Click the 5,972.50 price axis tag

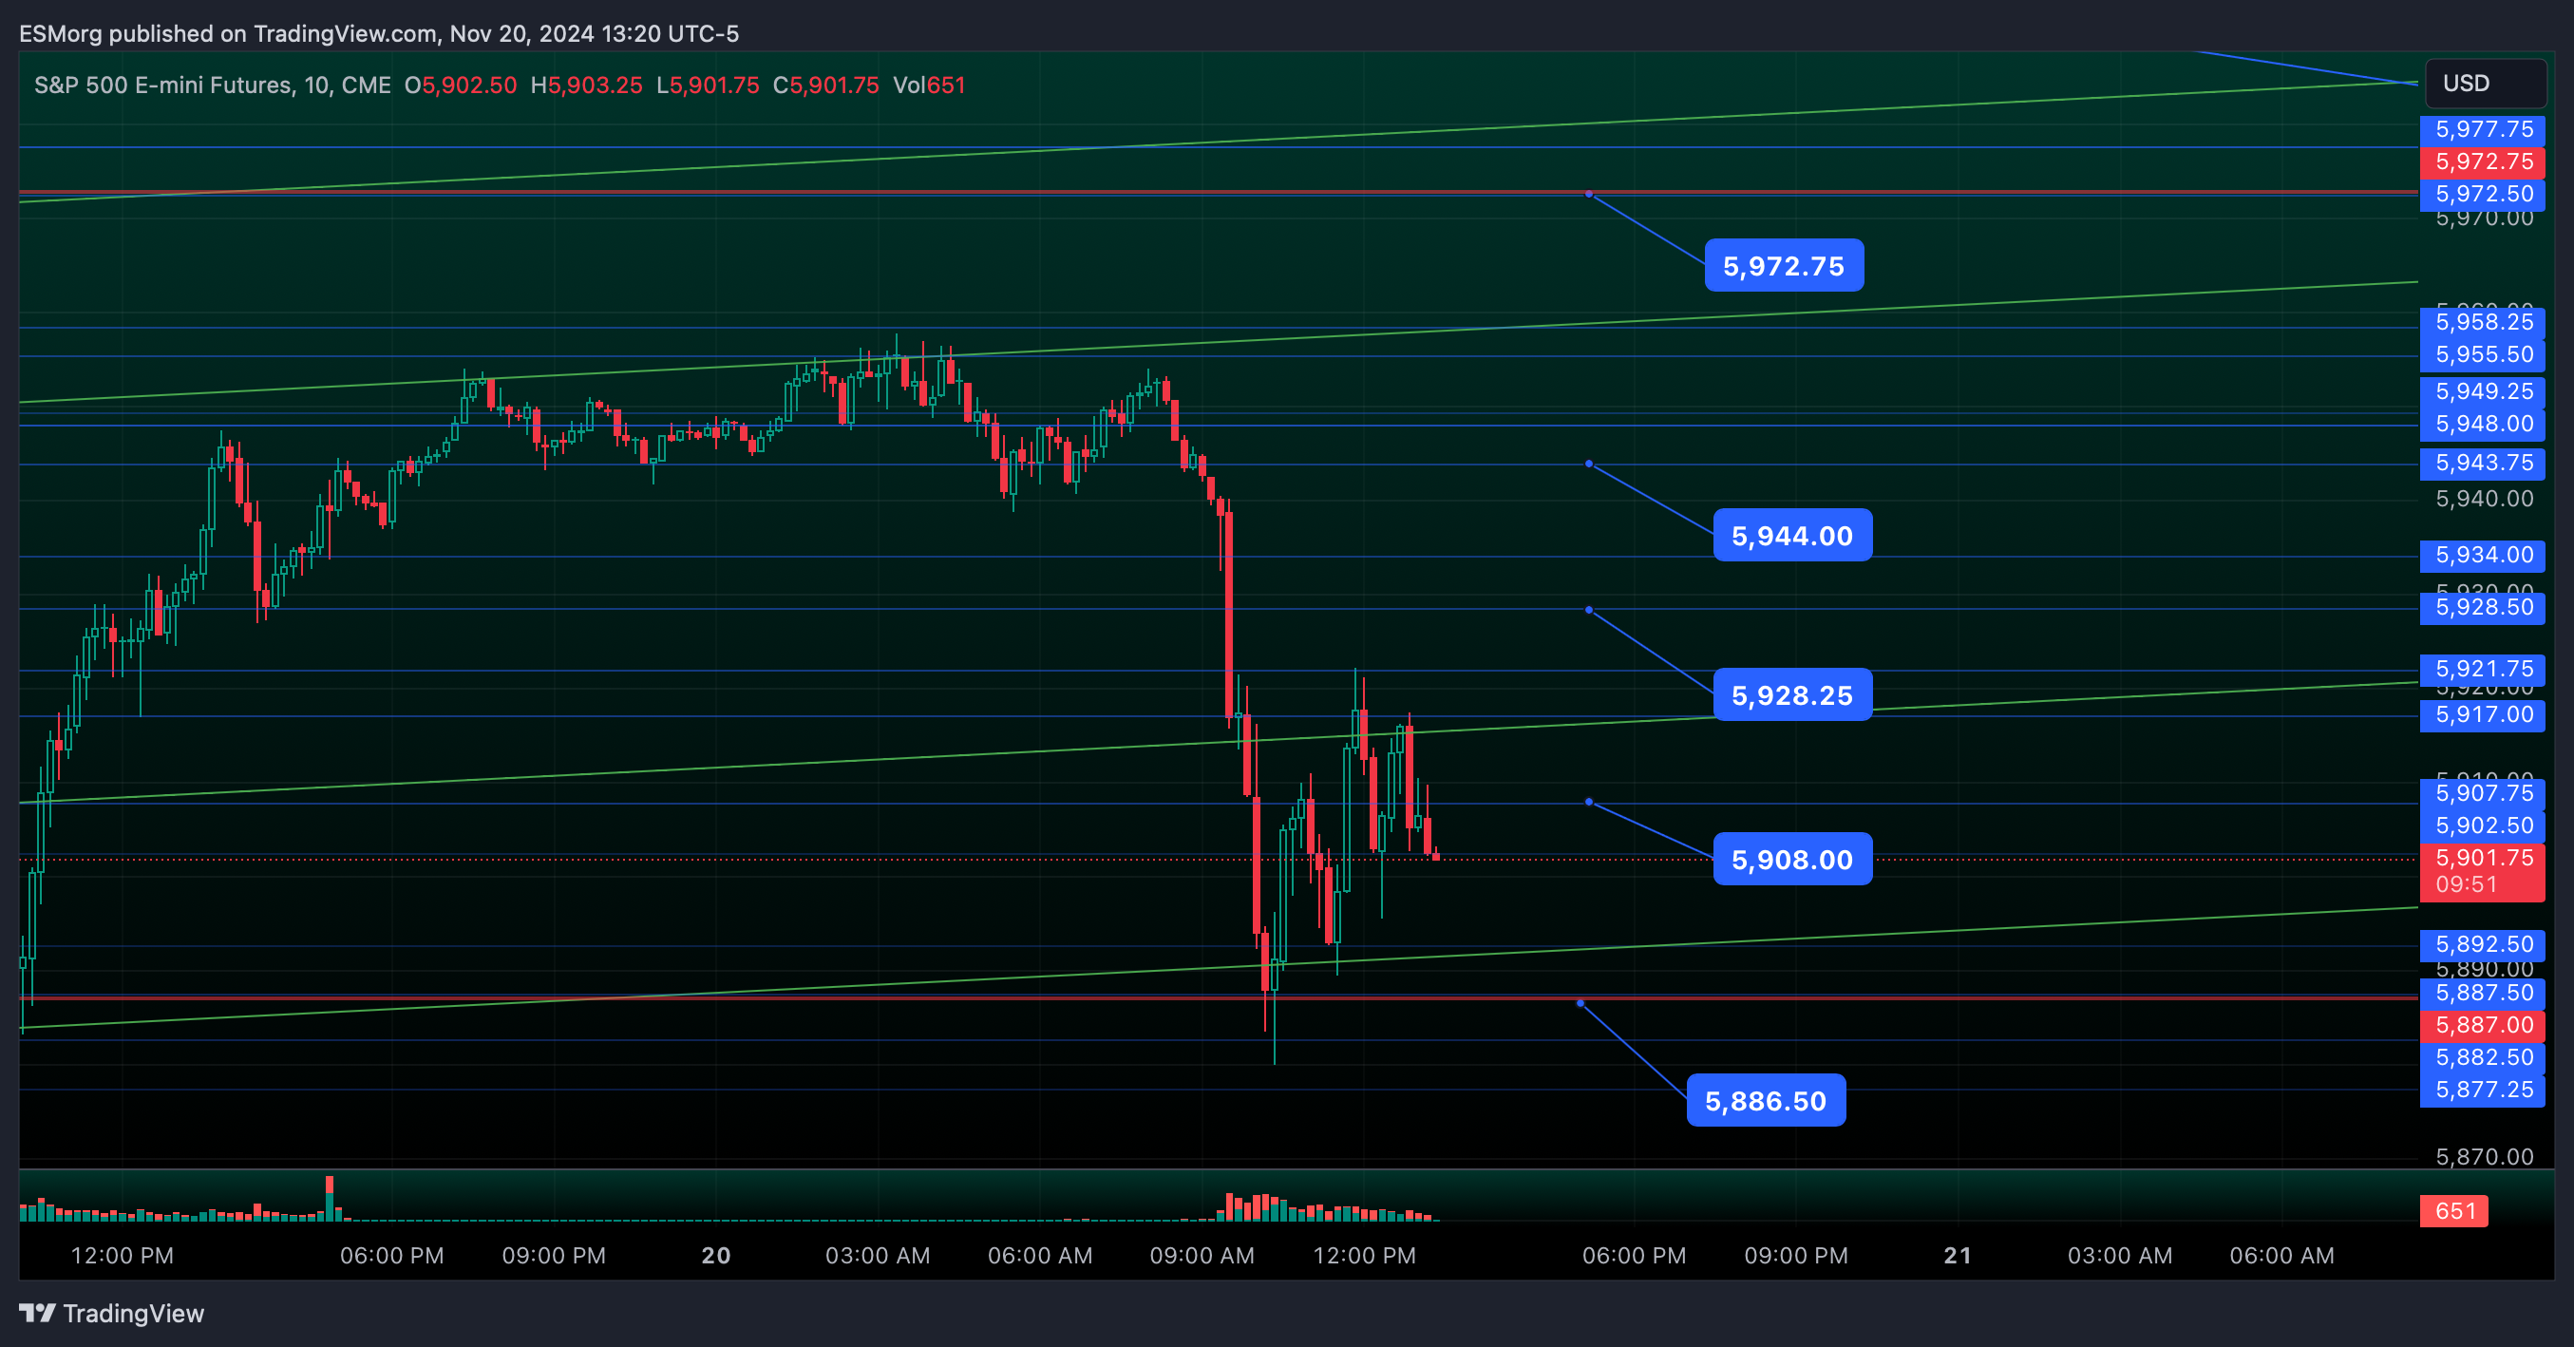pos(2482,194)
